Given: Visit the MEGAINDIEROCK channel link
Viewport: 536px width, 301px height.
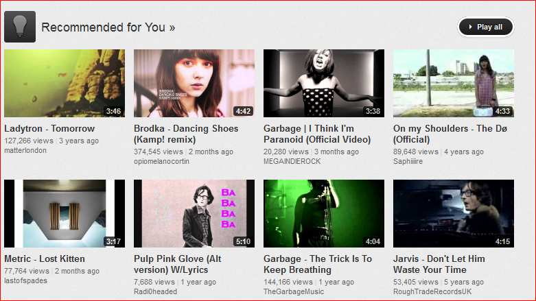Looking at the screenshot, I should (x=292, y=161).
